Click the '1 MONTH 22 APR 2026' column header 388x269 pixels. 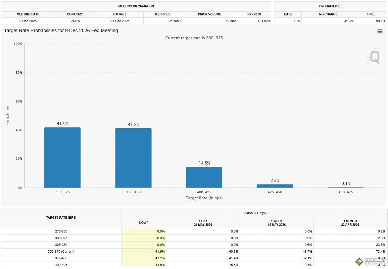(350, 223)
